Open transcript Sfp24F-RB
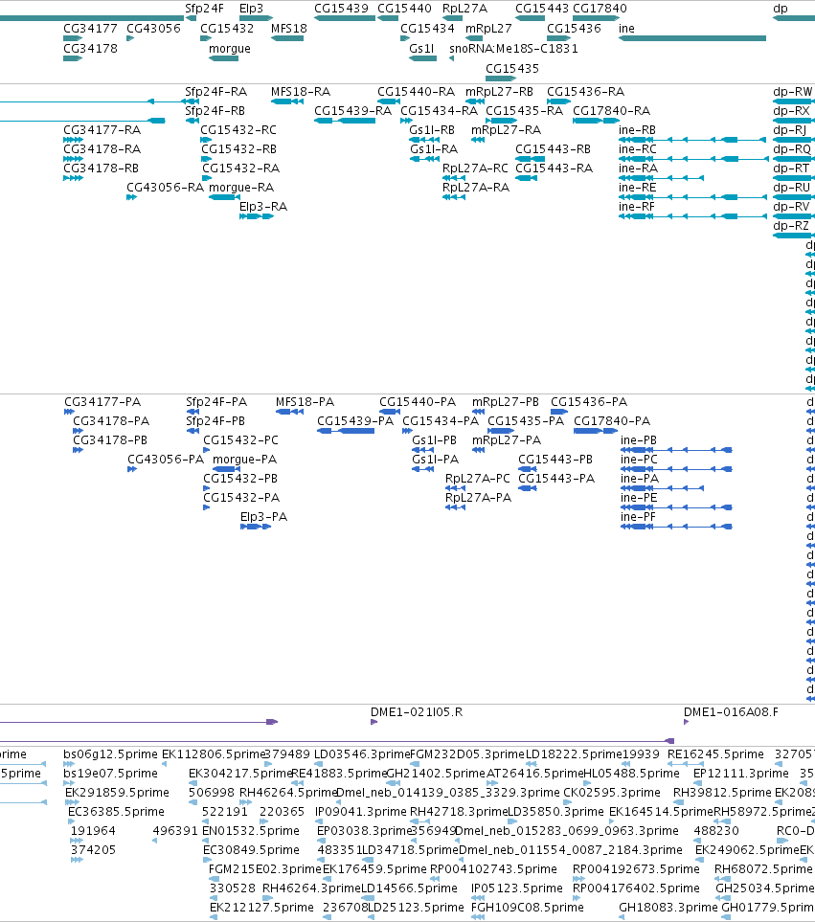The width and height of the screenshot is (815, 922). 215,110
